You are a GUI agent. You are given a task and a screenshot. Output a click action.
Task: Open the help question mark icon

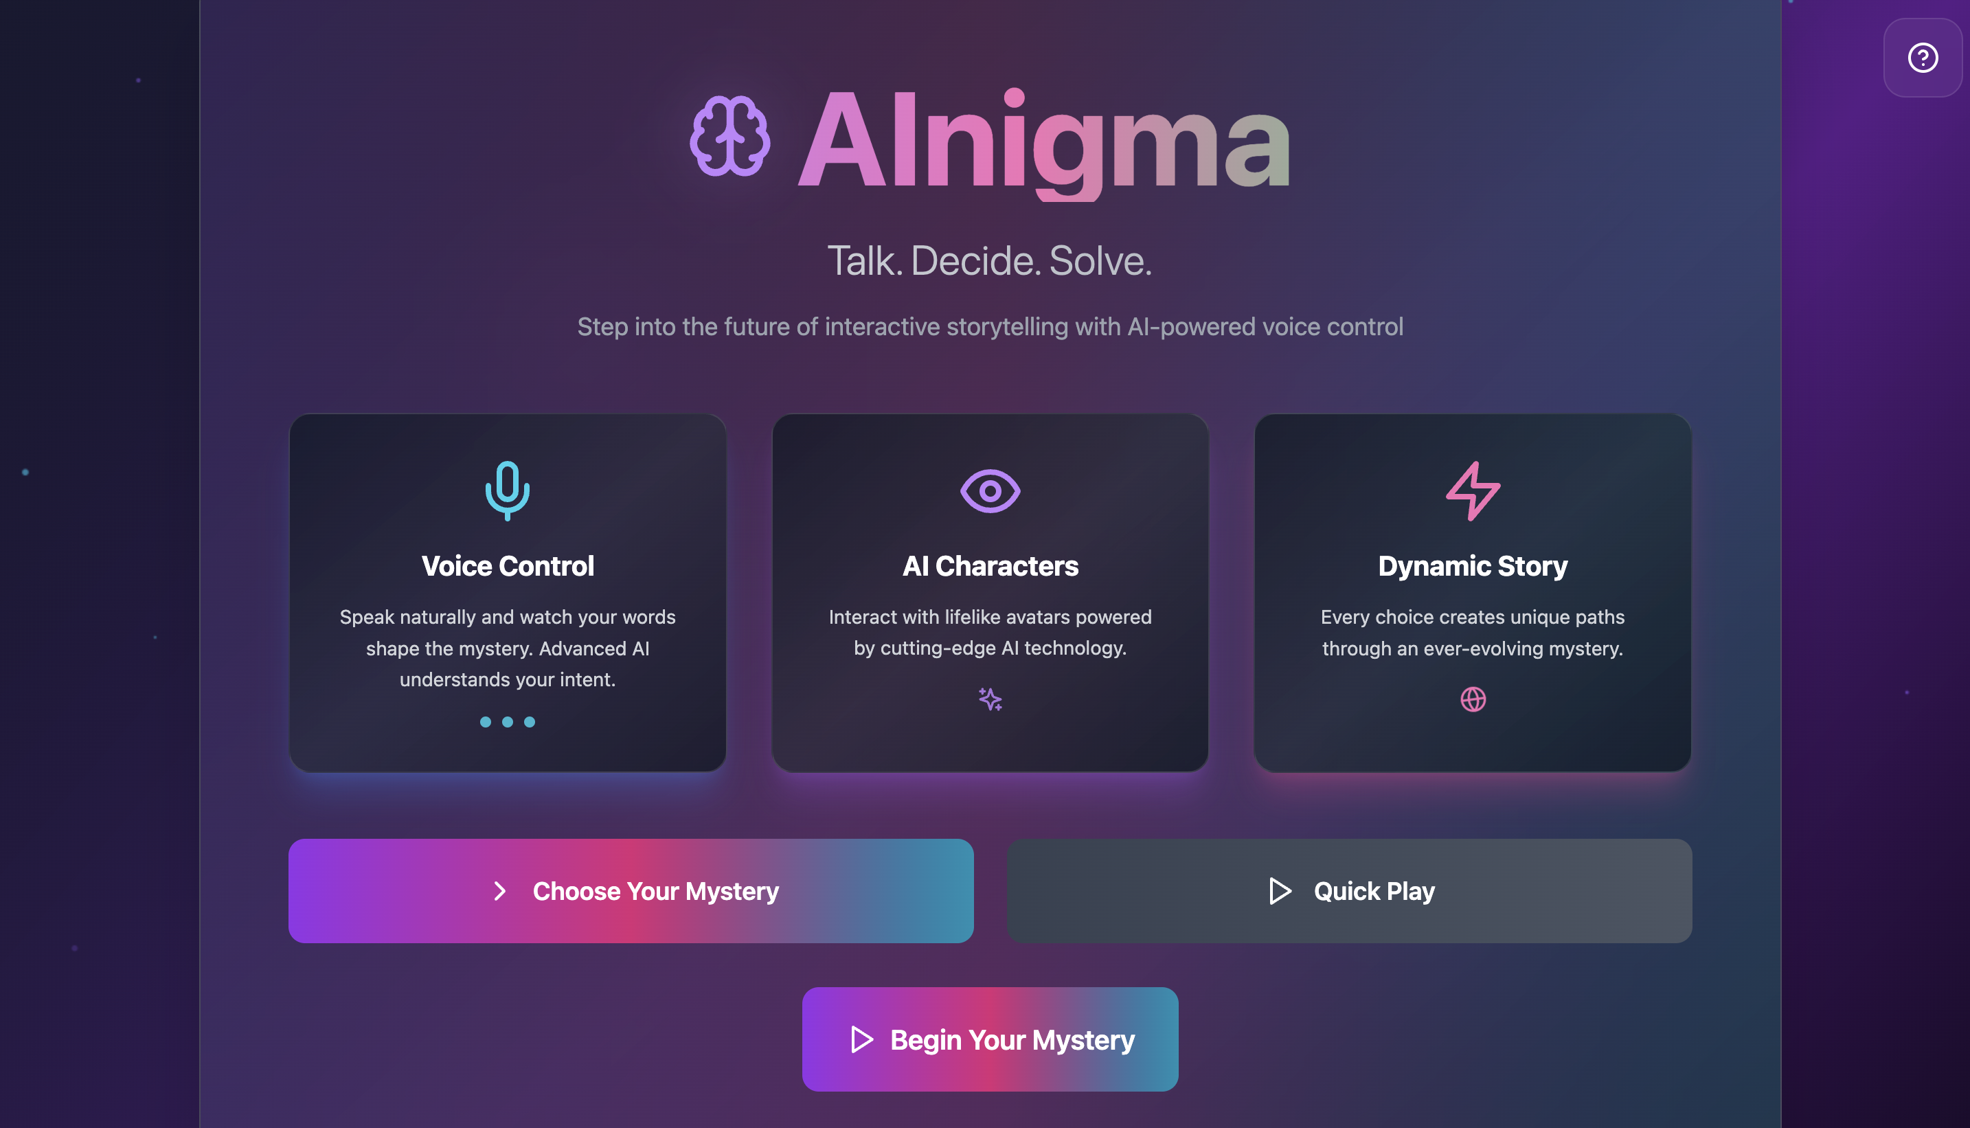point(1922,58)
